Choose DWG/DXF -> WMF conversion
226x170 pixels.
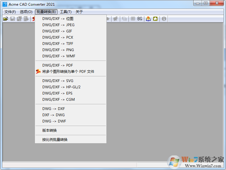71,56
